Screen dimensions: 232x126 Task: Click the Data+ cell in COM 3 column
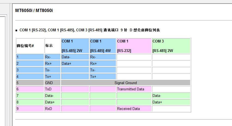coord(171,102)
